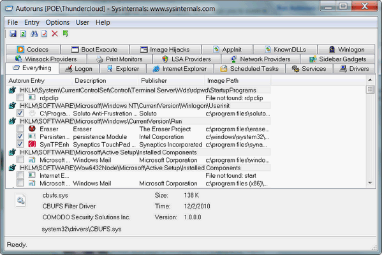Click the Soluto entry icon in Userinit
This screenshot has height=255, width=382.
tap(32, 113)
